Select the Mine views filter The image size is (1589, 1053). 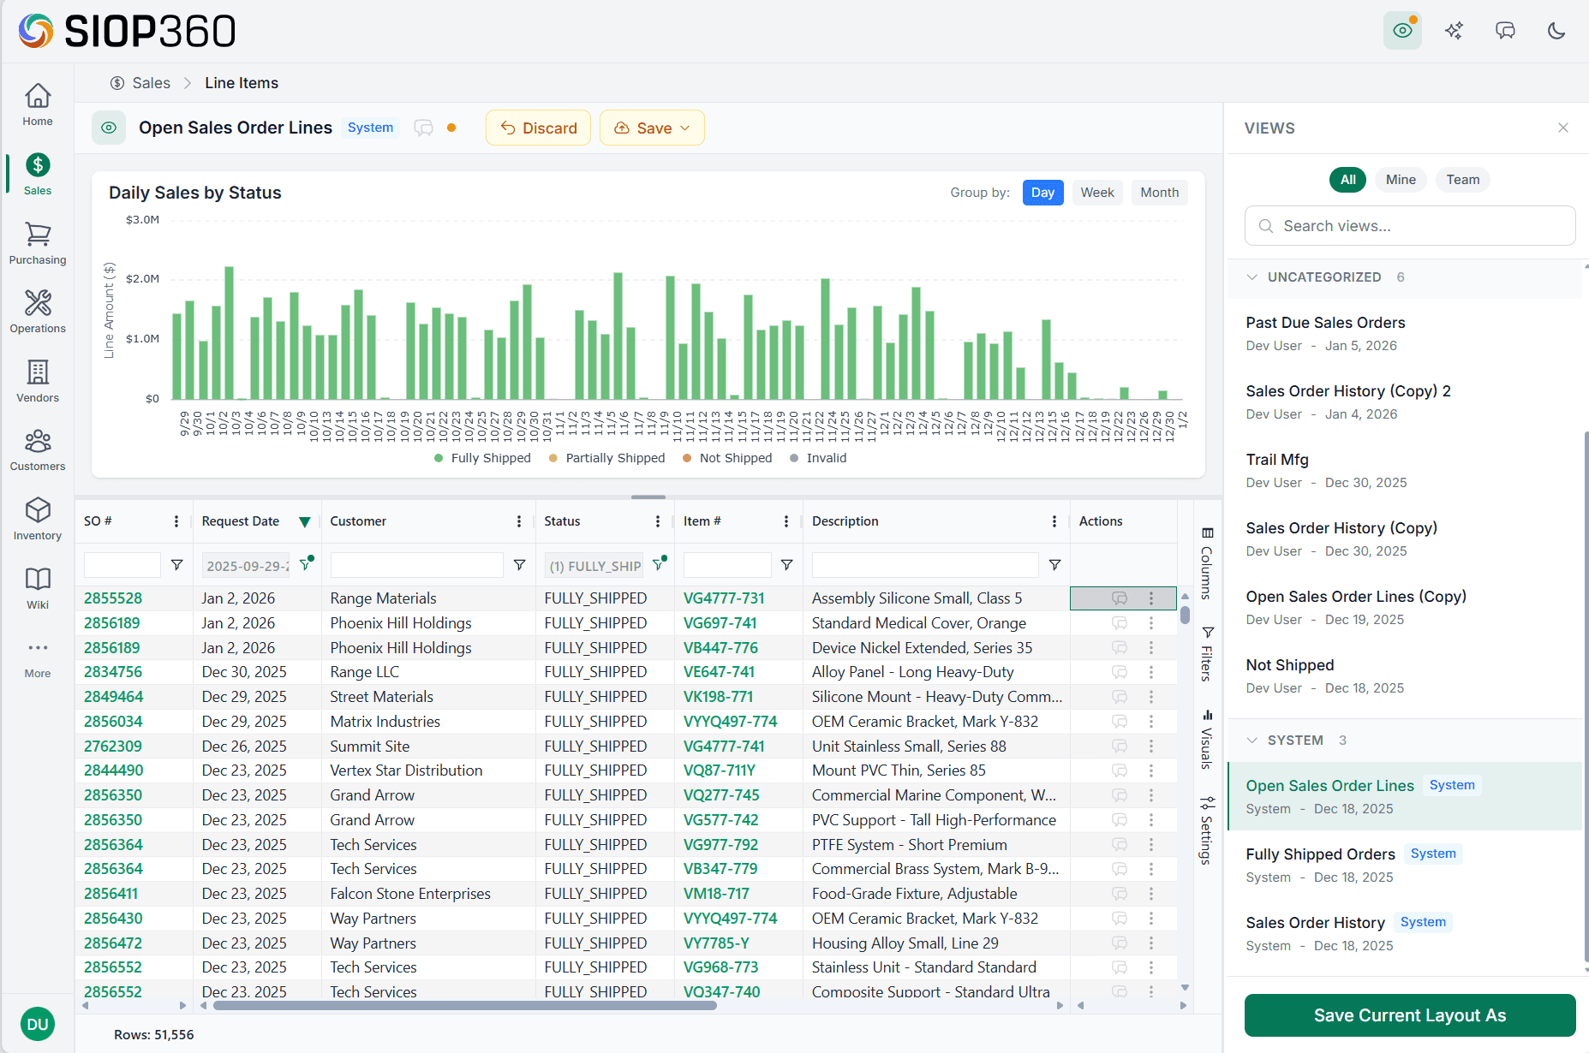(1401, 180)
